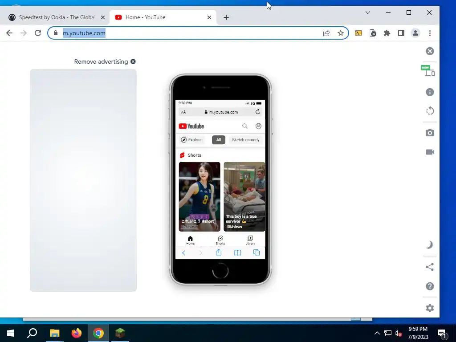This screenshot has width=456, height=342.
Task: Open three-dot menu on volleyball short
Action: point(217,167)
